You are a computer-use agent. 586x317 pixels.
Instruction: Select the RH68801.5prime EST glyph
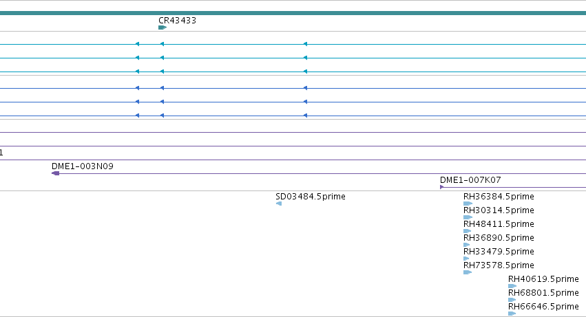[x=512, y=300]
